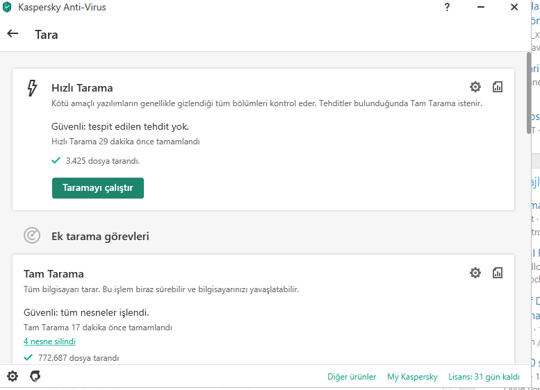Go back using the arrow next to Tara
The image size is (540, 390).
[13, 33]
